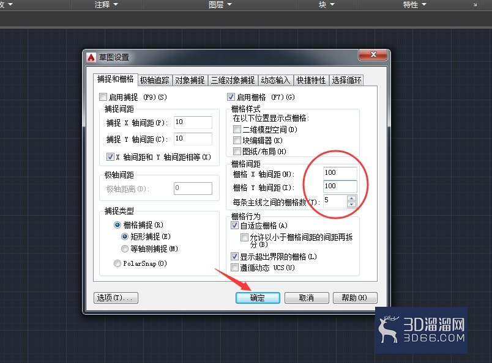Check 二维模型空间 dot grid option
Screen dimensions: 492x363
coord(237,129)
